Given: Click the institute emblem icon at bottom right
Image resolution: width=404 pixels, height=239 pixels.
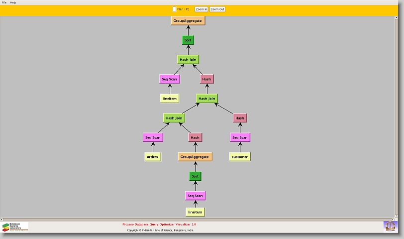Looking at the screenshot, I should tap(390, 226).
